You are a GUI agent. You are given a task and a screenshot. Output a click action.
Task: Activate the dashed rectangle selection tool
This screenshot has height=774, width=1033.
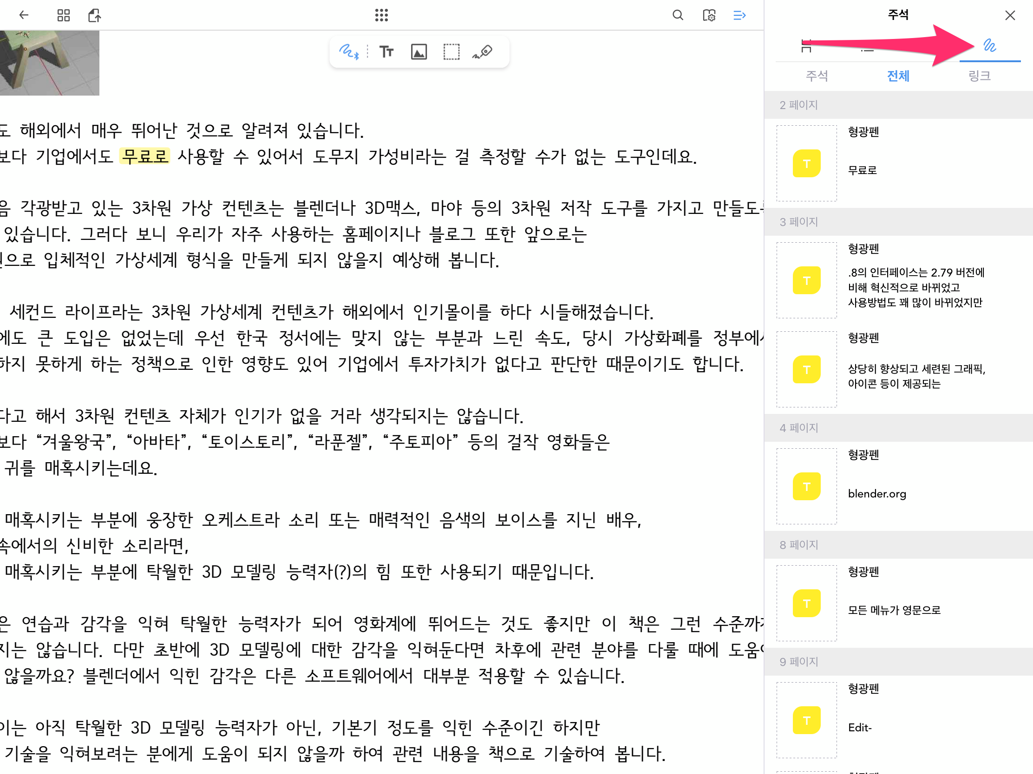coord(451,52)
